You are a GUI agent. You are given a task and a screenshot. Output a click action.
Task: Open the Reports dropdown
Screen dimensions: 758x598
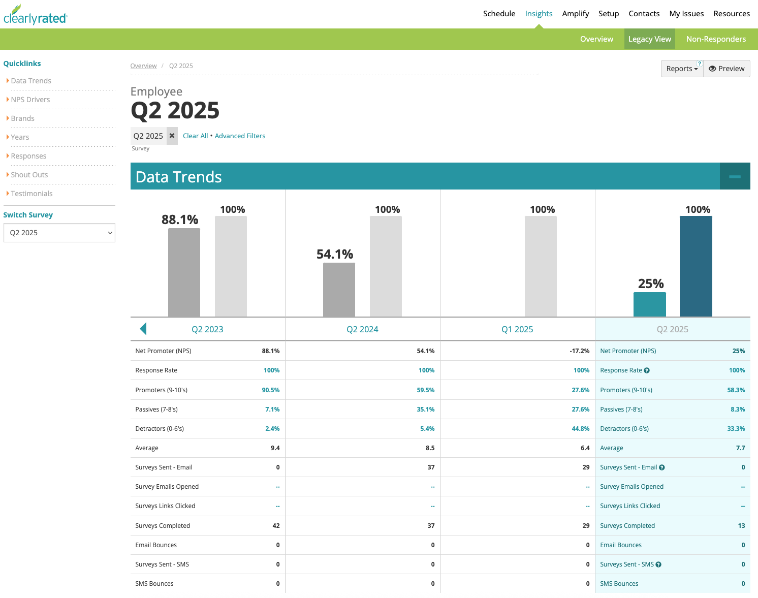tap(682, 69)
